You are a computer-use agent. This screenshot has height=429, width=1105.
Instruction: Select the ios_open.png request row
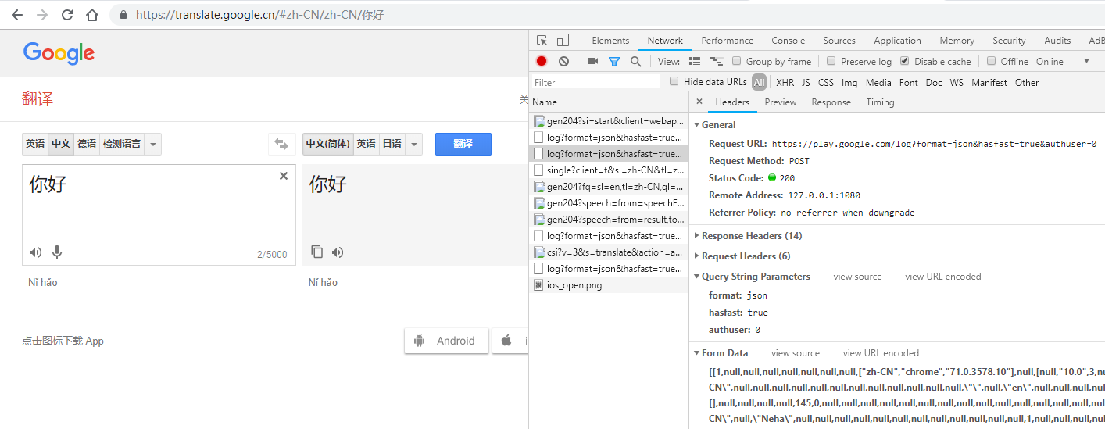click(x=608, y=285)
